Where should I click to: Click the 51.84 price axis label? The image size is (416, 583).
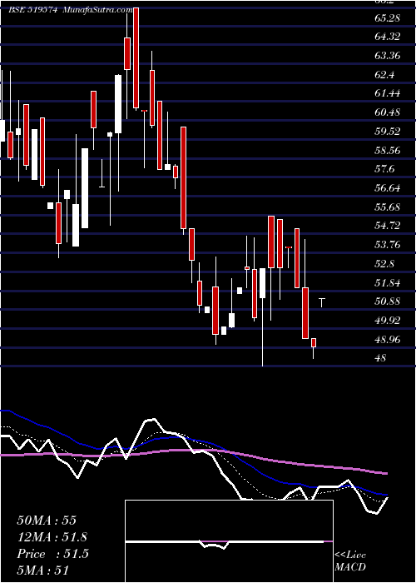click(388, 282)
